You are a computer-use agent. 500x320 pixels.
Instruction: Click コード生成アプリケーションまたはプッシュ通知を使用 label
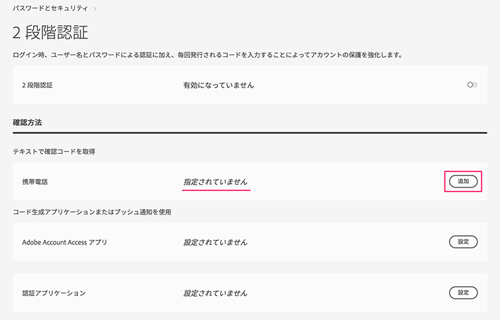point(97,211)
